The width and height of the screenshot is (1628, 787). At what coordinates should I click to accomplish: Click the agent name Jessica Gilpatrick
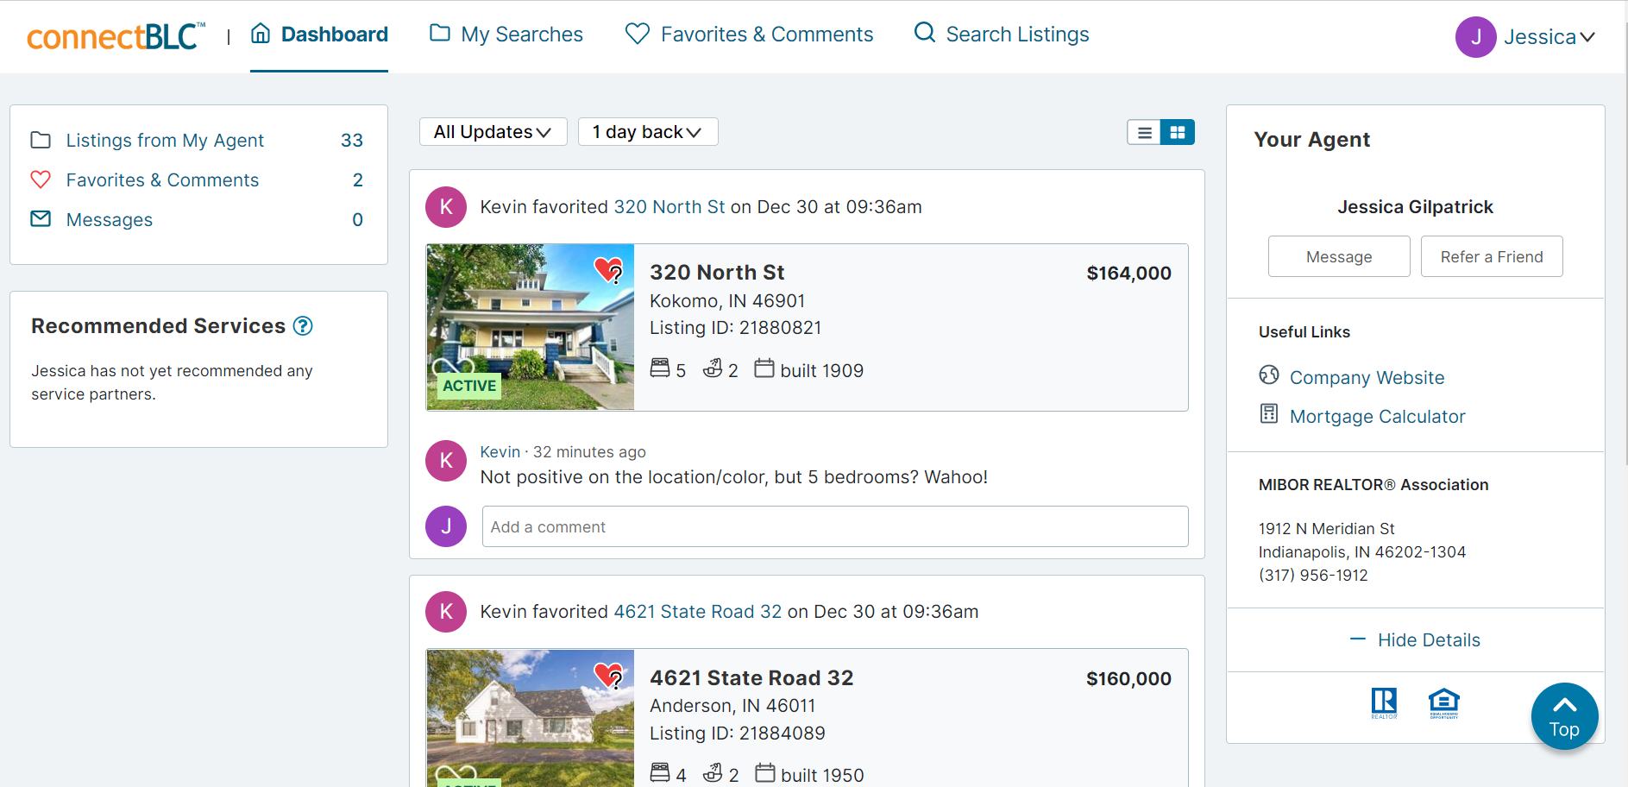(x=1415, y=207)
